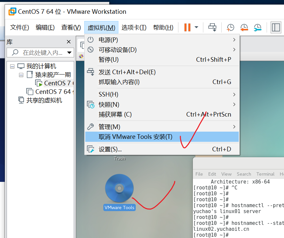This screenshot has height=238, width=284.
Task: Open the power options dropdown arrow beside pause
Action: click(x=196, y=27)
